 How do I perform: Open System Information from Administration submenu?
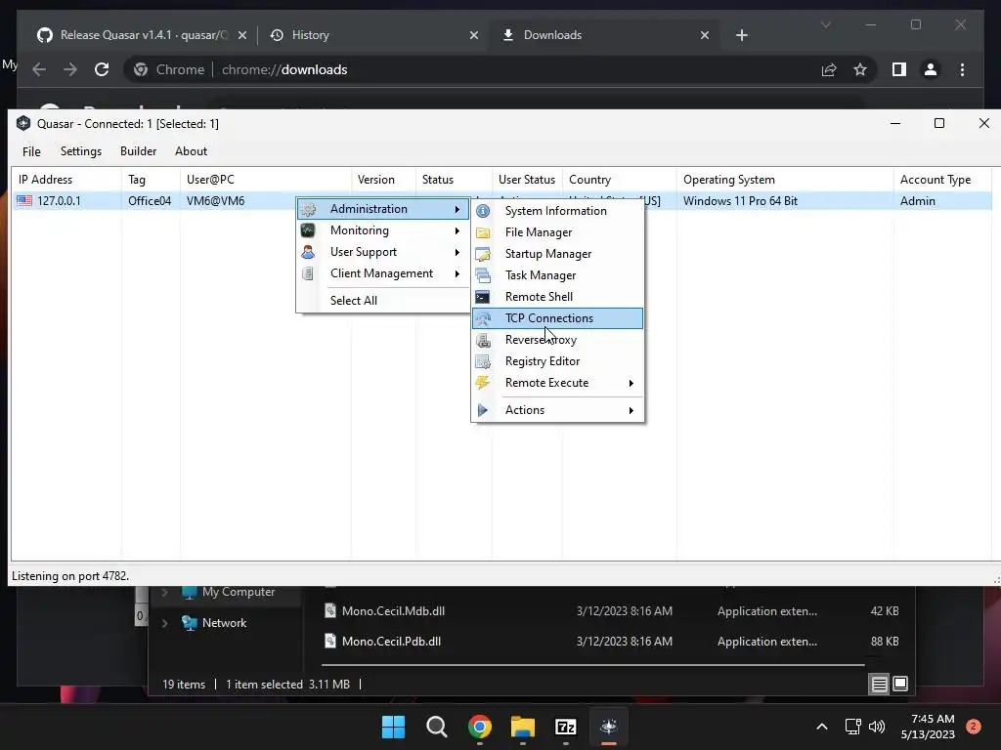556,211
